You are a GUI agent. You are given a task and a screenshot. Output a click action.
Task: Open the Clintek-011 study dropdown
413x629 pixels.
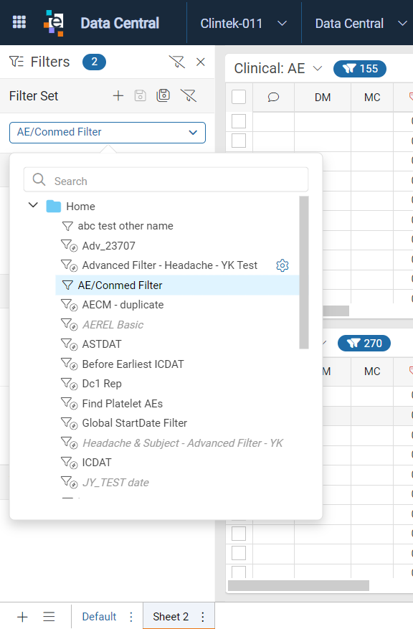coord(243,23)
